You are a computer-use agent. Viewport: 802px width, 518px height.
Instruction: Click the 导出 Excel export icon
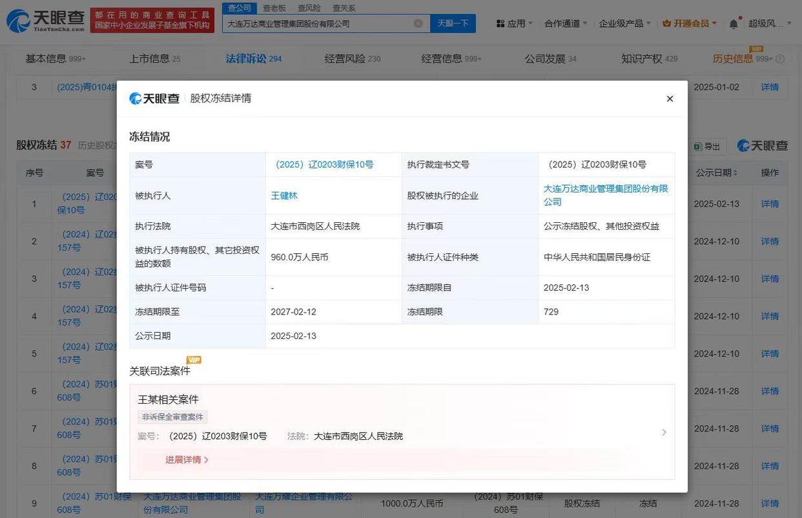pyautogui.click(x=699, y=147)
